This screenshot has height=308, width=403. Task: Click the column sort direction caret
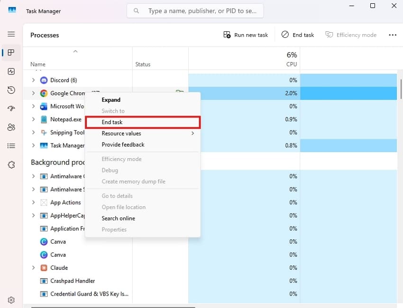coord(75,51)
